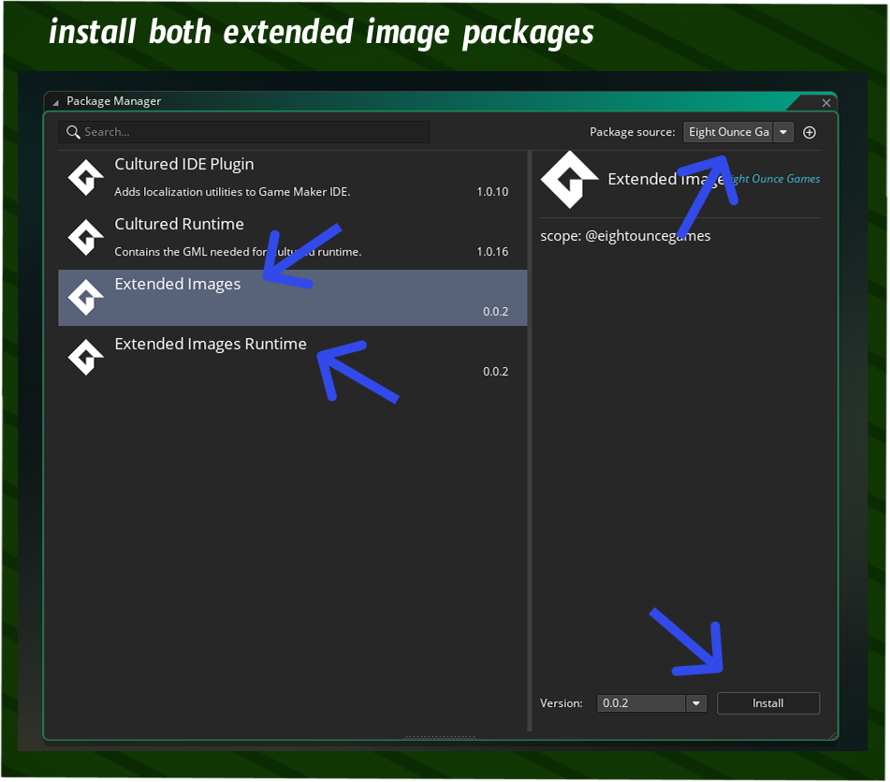Click the Extended Images Runtime GameMaker icon
This screenshot has height=782, width=890.
point(86,357)
